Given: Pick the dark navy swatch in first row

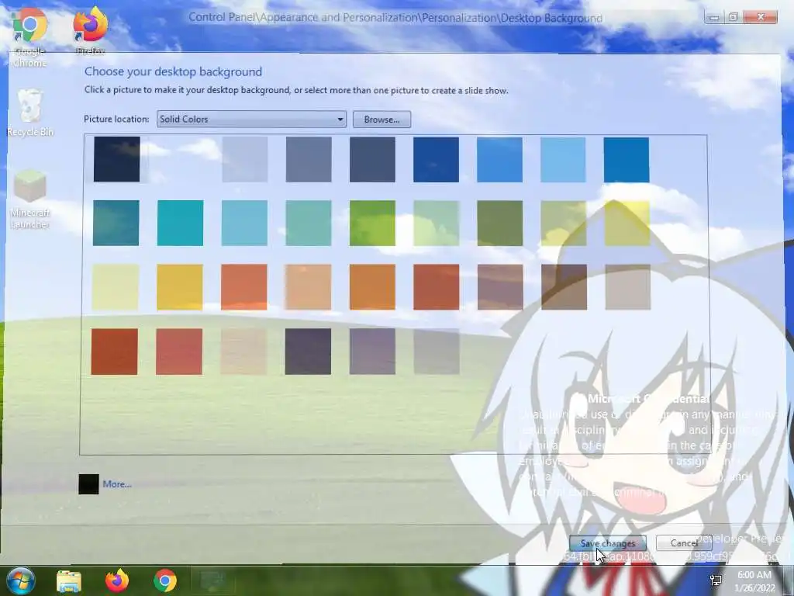Looking at the screenshot, I should tap(116, 159).
